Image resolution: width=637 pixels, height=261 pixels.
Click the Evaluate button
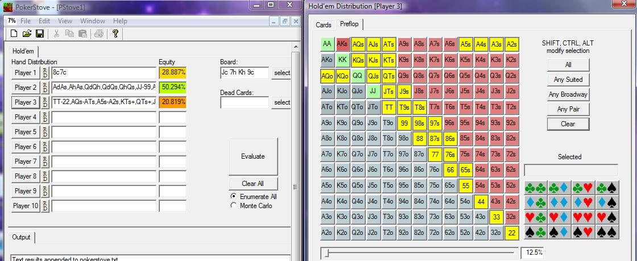click(x=253, y=156)
